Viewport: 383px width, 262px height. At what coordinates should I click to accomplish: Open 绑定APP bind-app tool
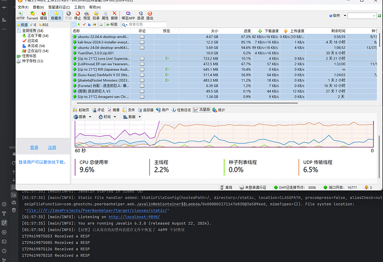(128, 16)
